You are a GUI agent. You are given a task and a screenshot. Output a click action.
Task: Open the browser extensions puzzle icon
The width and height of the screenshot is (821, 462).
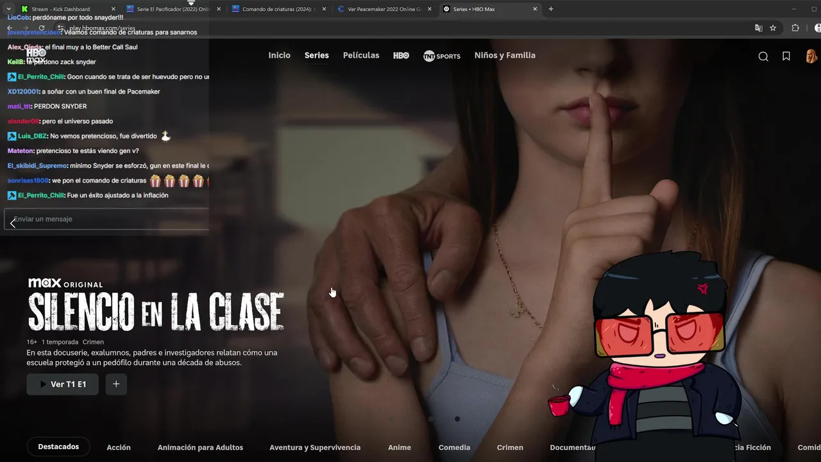(795, 28)
